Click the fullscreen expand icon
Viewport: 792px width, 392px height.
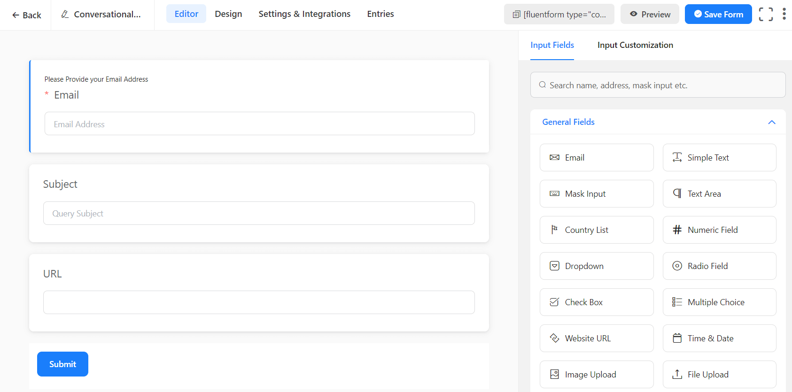pyautogui.click(x=766, y=14)
